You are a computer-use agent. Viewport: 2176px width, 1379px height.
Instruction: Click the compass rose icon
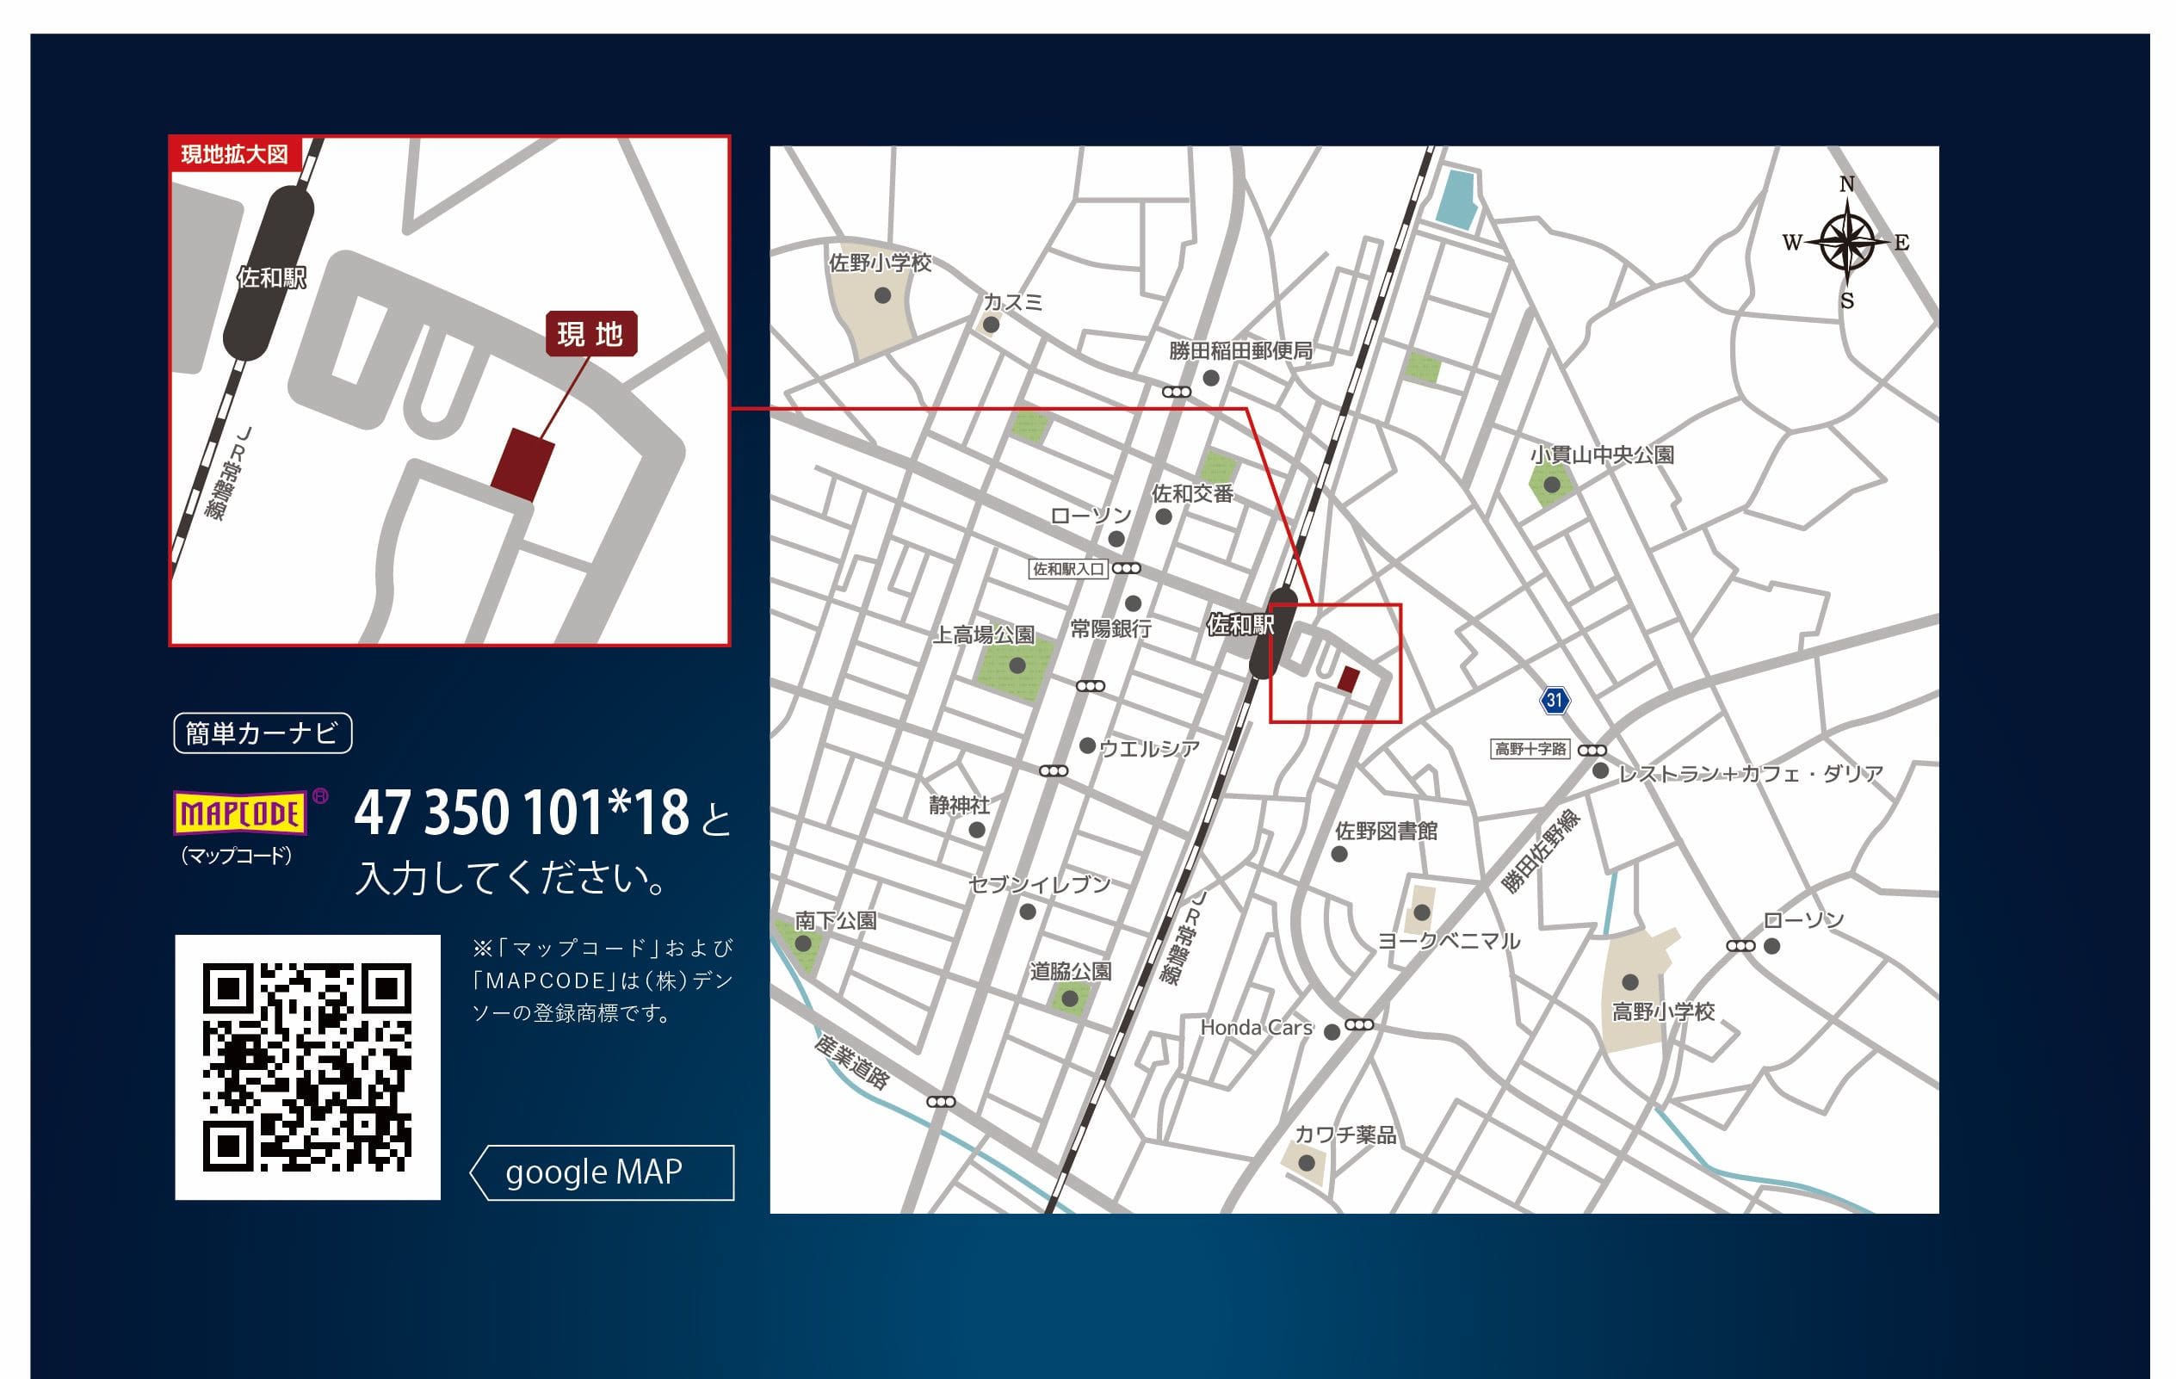pos(1847,242)
